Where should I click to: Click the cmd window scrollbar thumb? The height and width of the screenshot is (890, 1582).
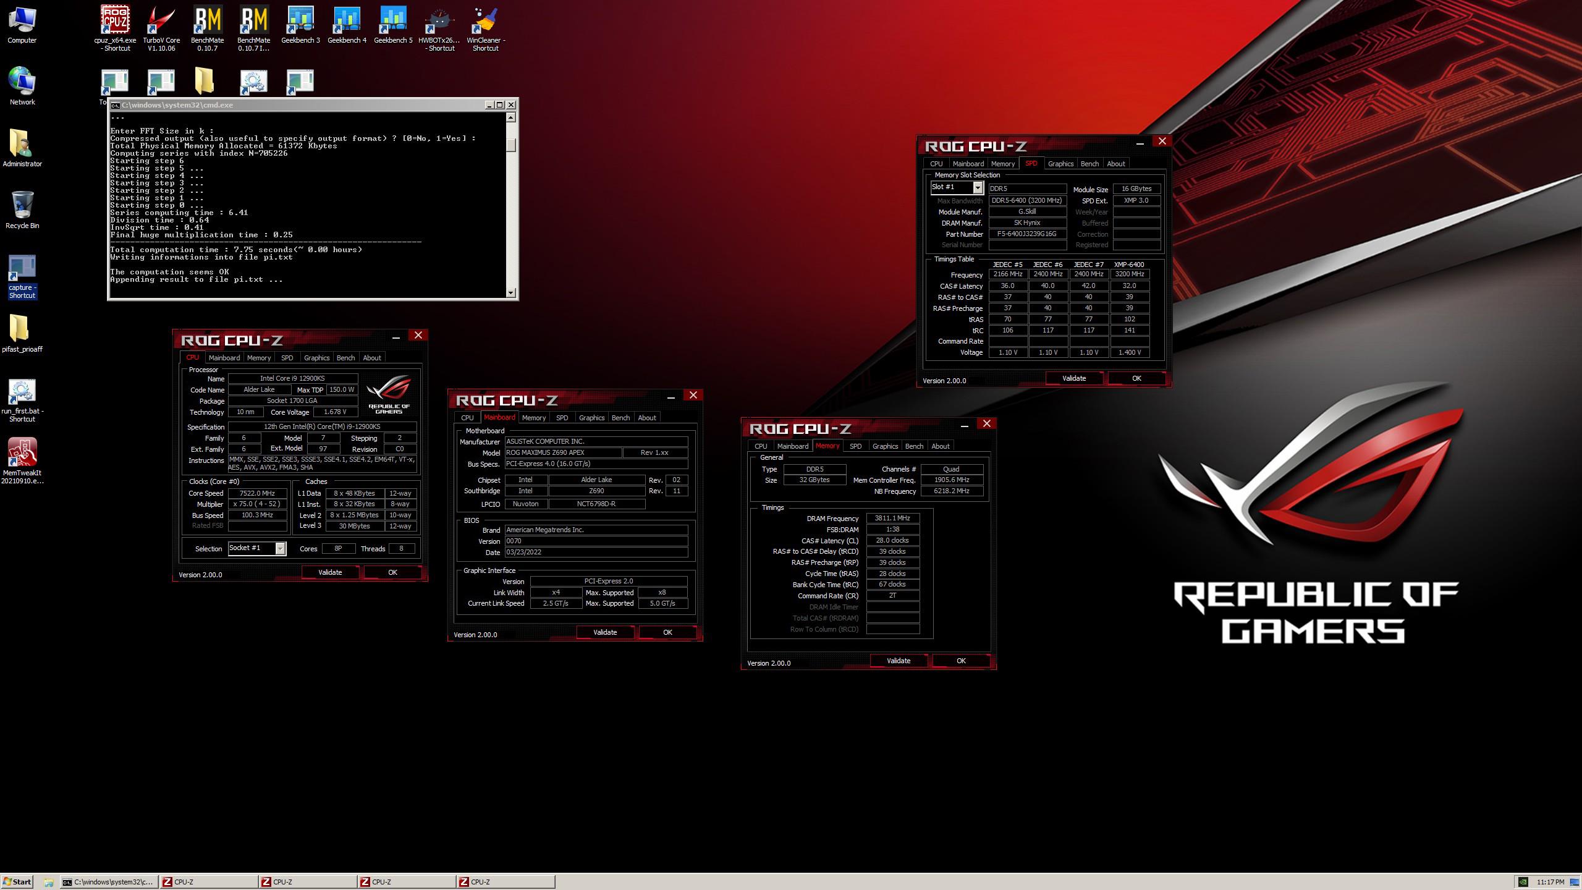pyautogui.click(x=511, y=145)
